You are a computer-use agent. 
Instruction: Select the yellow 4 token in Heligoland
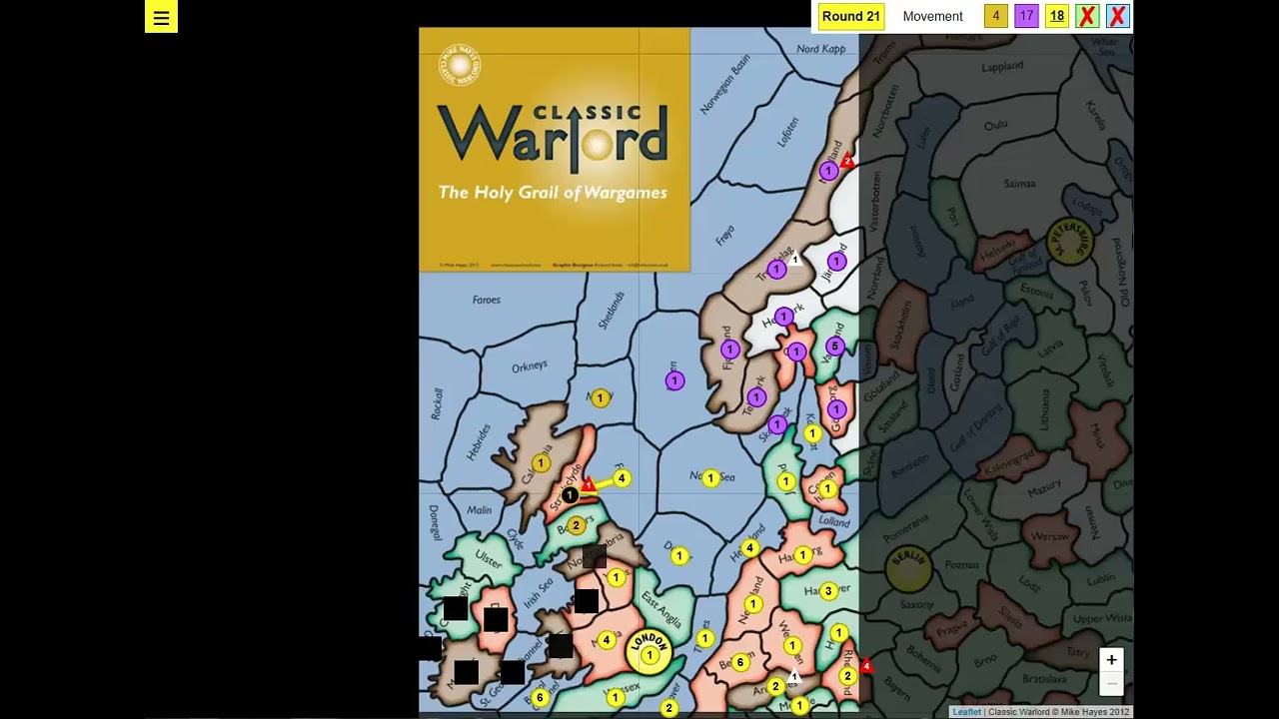tap(749, 547)
